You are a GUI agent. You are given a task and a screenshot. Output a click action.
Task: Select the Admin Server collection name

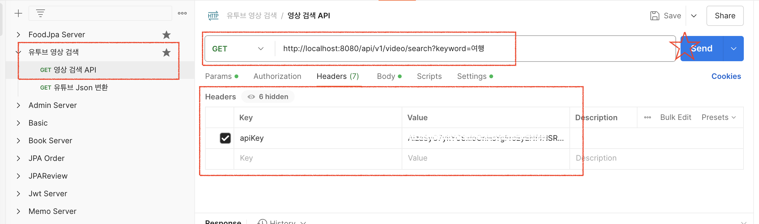[x=53, y=105]
